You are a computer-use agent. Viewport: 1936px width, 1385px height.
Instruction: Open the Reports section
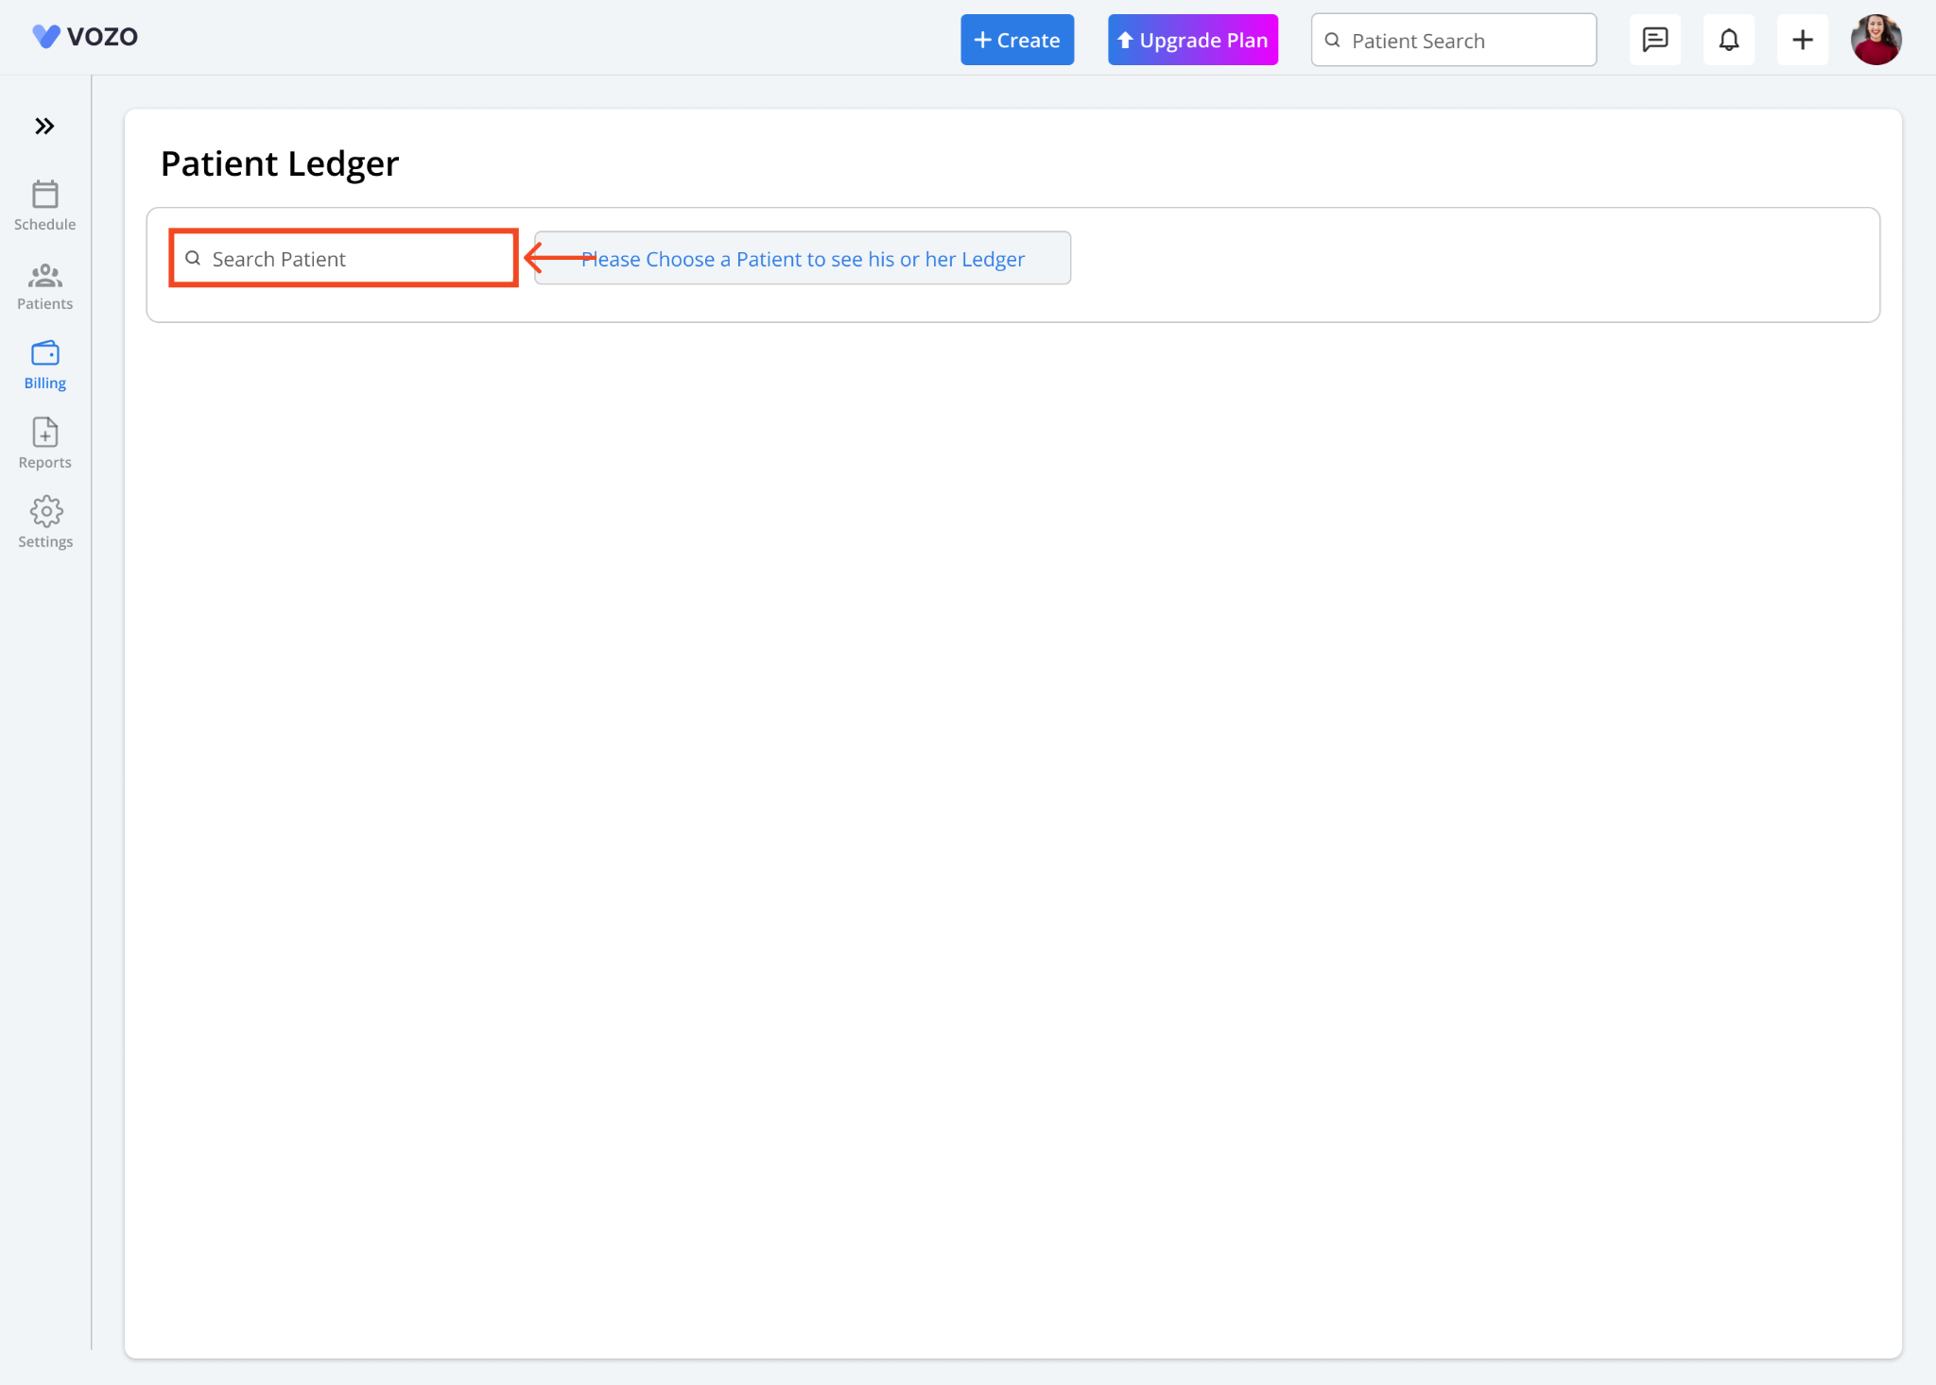[x=45, y=444]
